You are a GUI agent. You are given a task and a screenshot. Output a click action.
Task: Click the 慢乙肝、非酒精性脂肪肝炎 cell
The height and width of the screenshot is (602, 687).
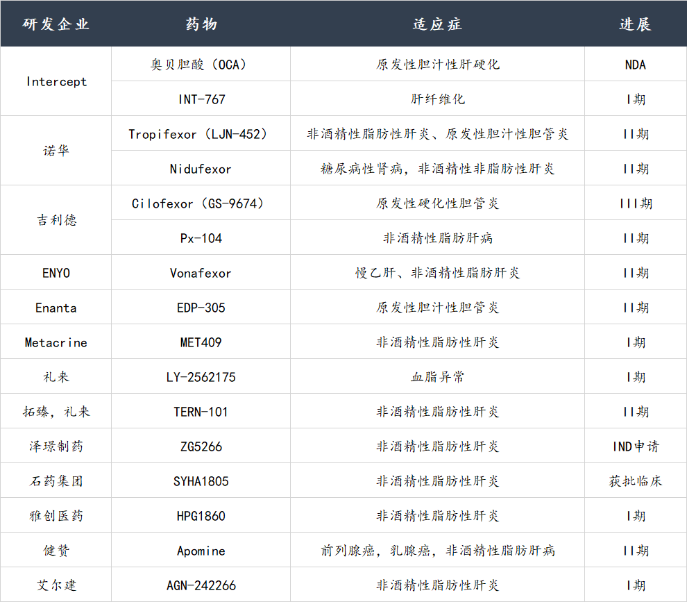pyautogui.click(x=437, y=272)
